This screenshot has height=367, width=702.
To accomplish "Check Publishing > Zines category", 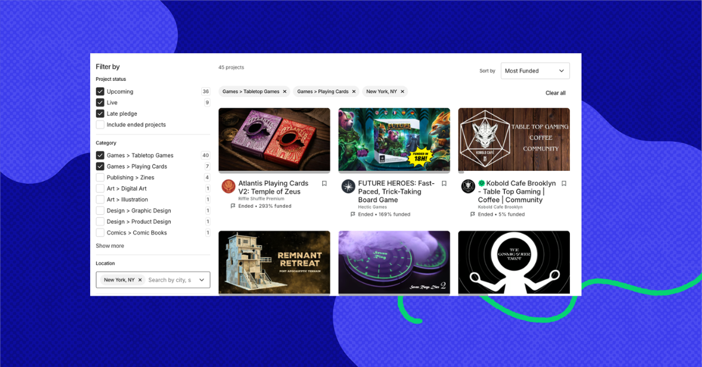I will (100, 177).
